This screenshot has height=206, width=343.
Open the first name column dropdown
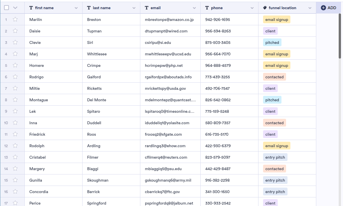76,8
